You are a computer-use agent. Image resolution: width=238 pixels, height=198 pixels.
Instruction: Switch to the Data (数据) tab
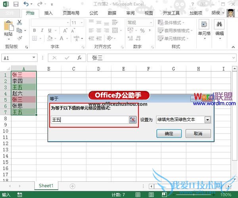click(x=112, y=13)
